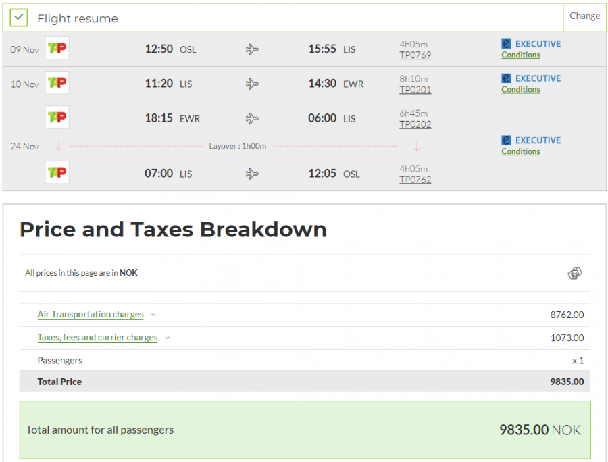Image resolution: width=608 pixels, height=462 pixels.
Task: Open flight number TP0769 details
Action: tap(415, 55)
